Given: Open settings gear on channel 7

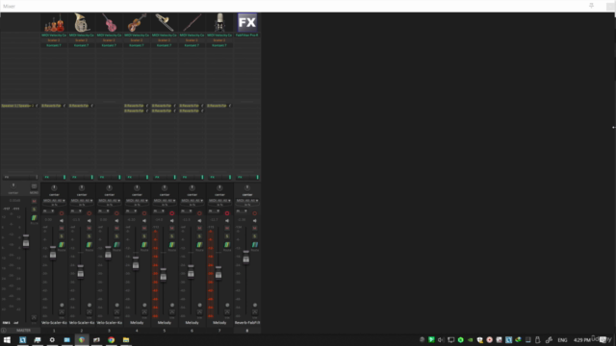Looking at the screenshot, I should click(227, 305).
